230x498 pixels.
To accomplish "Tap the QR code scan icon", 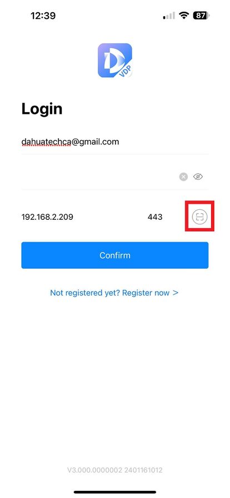I will click(x=199, y=217).
